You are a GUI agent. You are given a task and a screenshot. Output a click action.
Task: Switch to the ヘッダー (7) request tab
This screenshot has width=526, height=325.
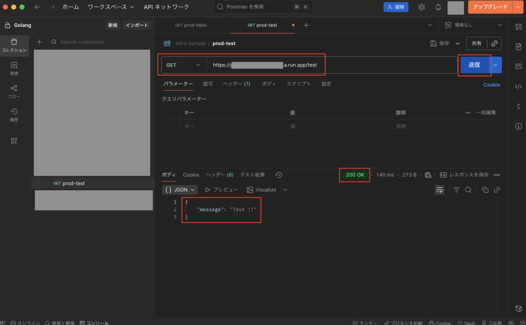click(236, 84)
